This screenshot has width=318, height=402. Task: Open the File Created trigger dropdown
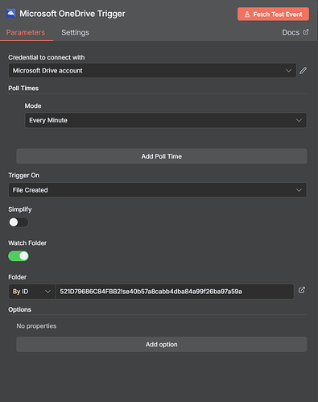pyautogui.click(x=157, y=190)
